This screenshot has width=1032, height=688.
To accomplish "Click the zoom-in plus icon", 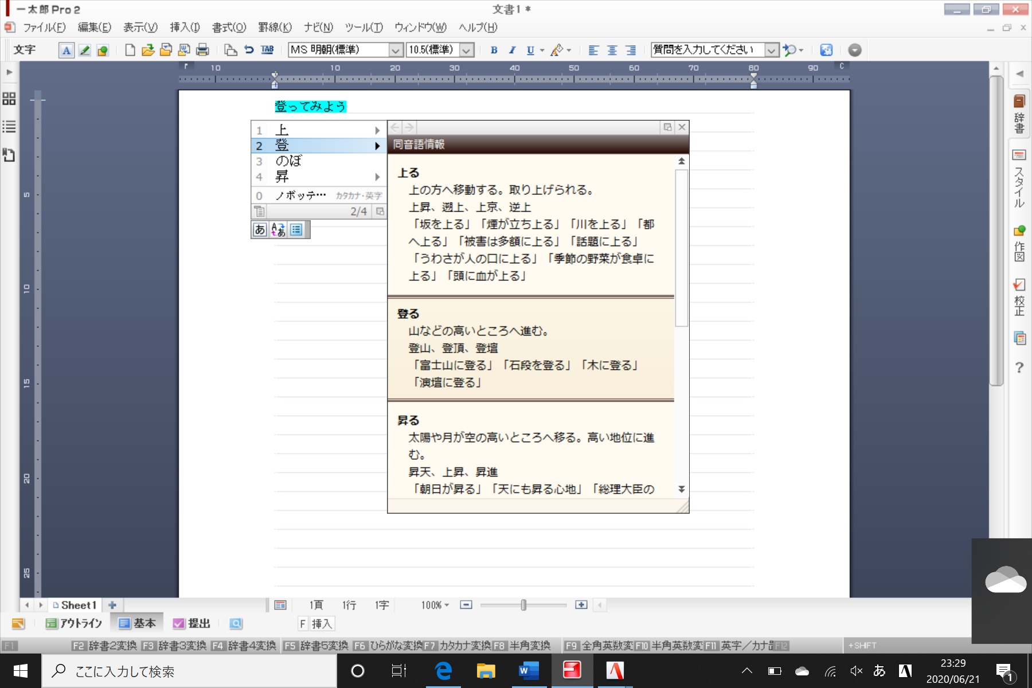I will pos(581,605).
